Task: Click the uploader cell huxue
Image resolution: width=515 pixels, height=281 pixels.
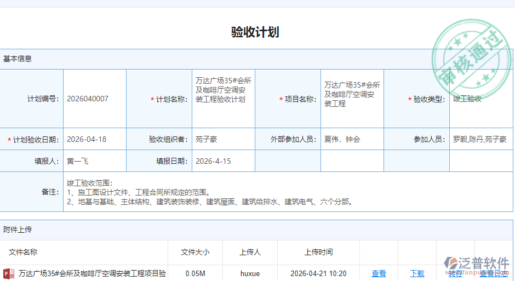Action: [250, 273]
